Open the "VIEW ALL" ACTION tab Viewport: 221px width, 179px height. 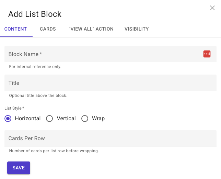tap(91, 29)
